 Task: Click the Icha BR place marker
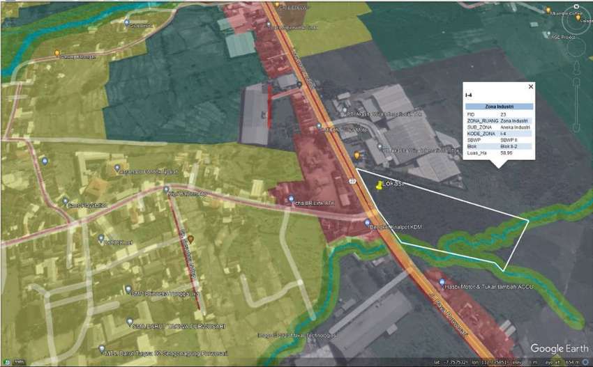(x=291, y=199)
